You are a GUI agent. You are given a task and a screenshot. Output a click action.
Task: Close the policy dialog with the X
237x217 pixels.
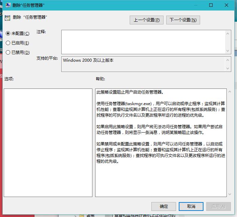coord(227,5)
